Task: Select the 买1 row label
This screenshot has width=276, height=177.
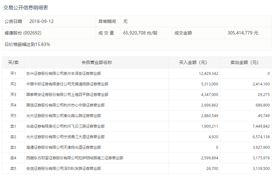Action: coord(13,74)
